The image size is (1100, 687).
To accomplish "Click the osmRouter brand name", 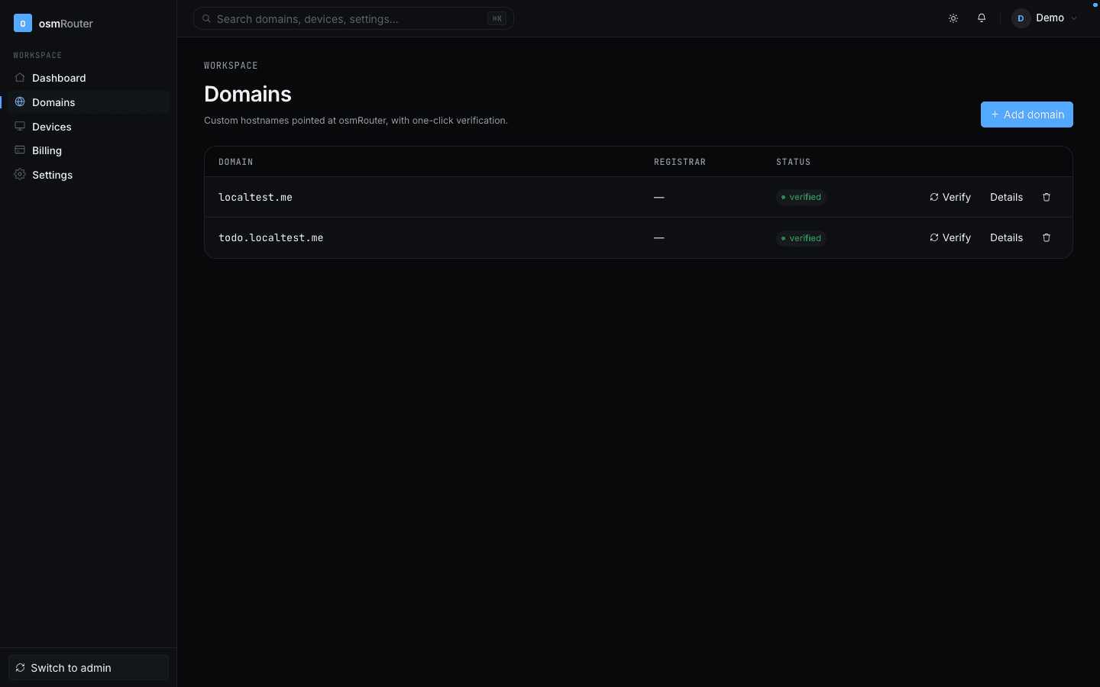I will 66,24.
